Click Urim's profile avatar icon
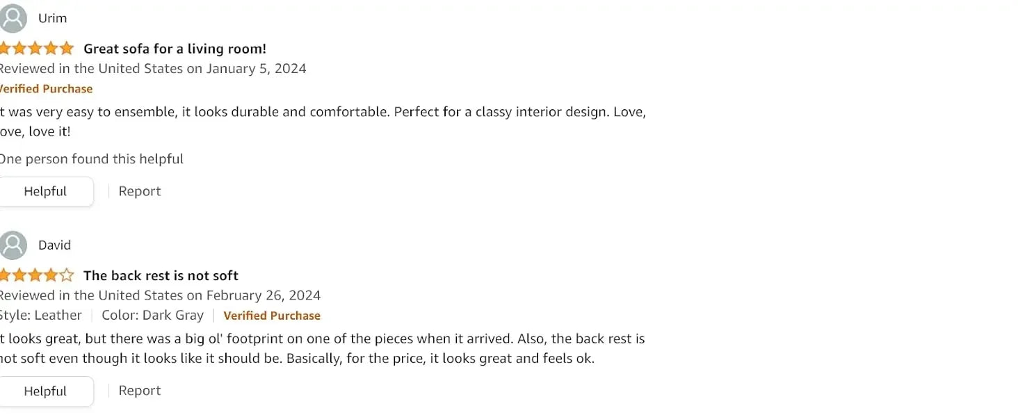The height and width of the screenshot is (417, 1018). 13,18
